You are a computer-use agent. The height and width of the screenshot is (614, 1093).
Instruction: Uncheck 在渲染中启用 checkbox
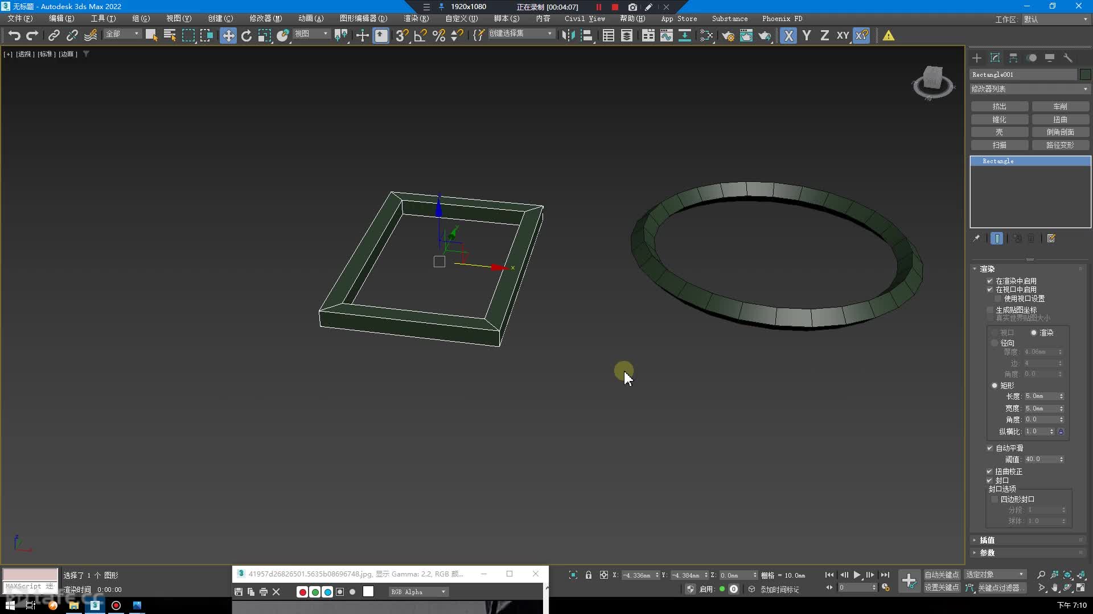click(990, 281)
